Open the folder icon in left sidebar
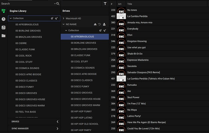This screenshot has height=133, width=209. coord(3,36)
